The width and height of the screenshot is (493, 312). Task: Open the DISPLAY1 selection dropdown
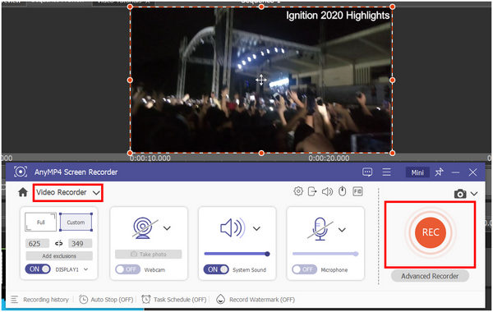[71, 269]
